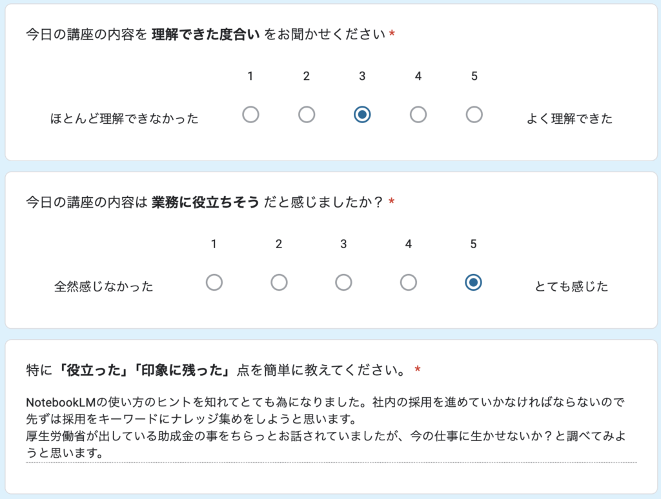The image size is (661, 499).
Task: Select rating 2 for 理解できた度合い question
Action: coord(307,115)
